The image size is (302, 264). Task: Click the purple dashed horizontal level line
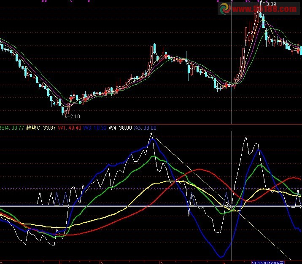(x=127, y=188)
